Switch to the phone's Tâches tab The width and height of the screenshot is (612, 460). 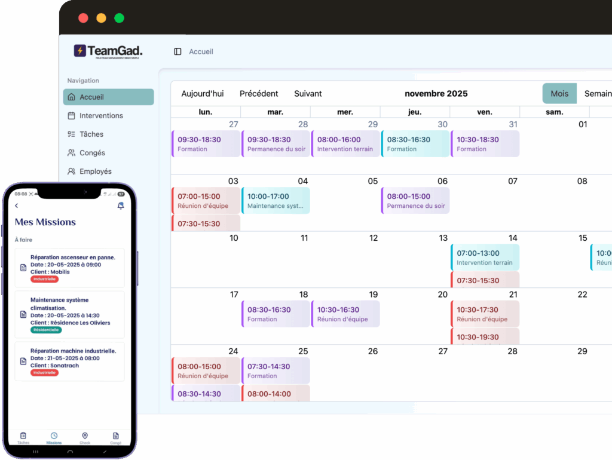tap(23, 437)
